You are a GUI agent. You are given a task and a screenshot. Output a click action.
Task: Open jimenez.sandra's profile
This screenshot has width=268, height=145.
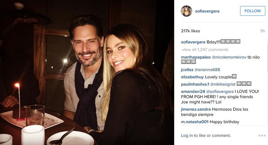tap(196, 109)
